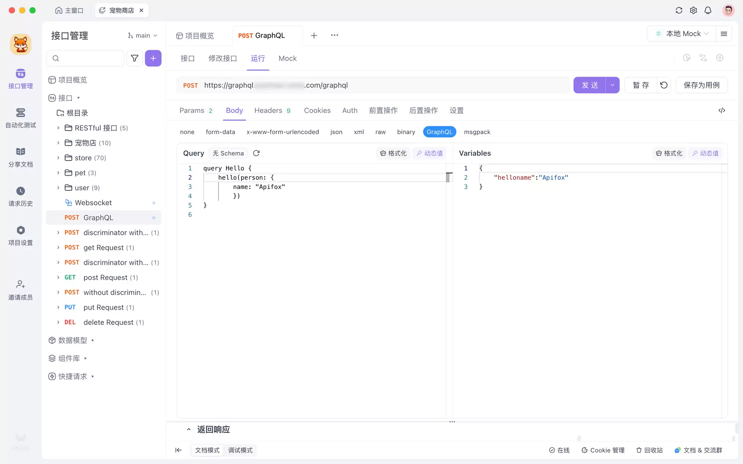Click the request URL field
This screenshot has height=464, width=743.
pyautogui.click(x=373, y=85)
